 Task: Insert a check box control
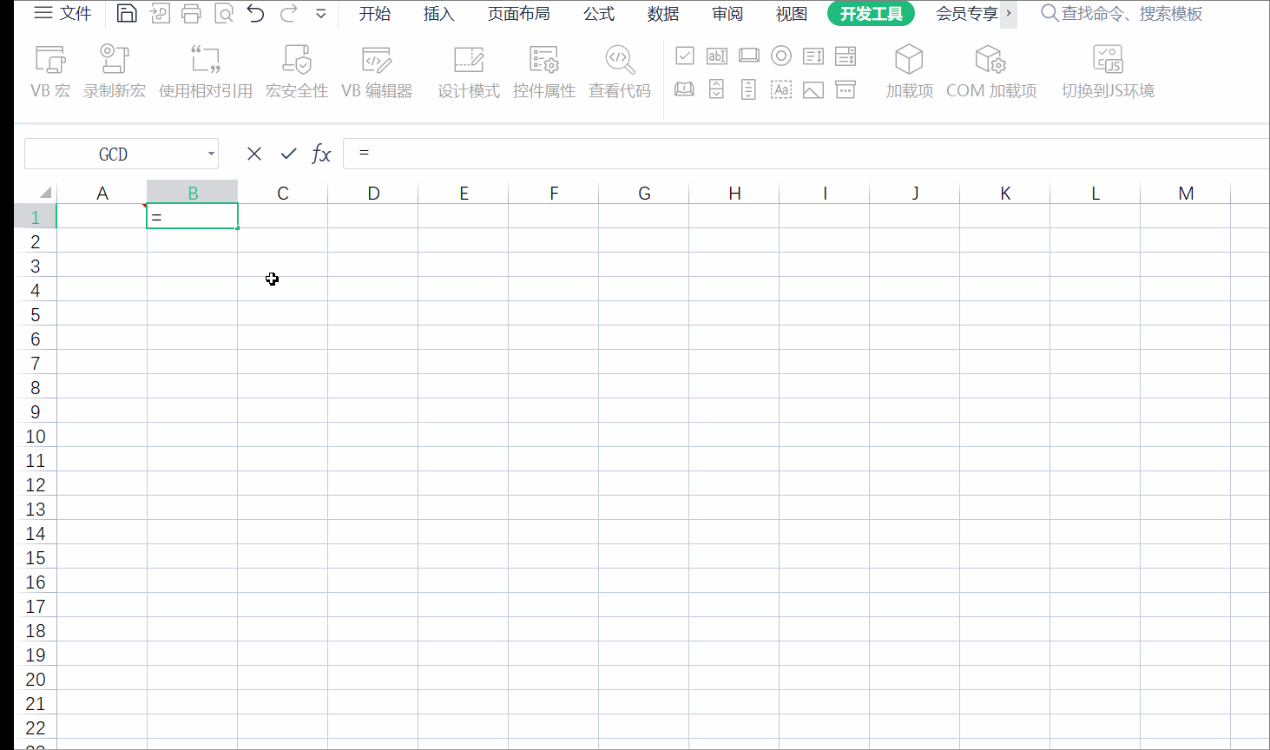685,56
